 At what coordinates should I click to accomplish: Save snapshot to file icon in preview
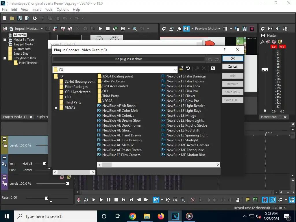pos(245,29)
